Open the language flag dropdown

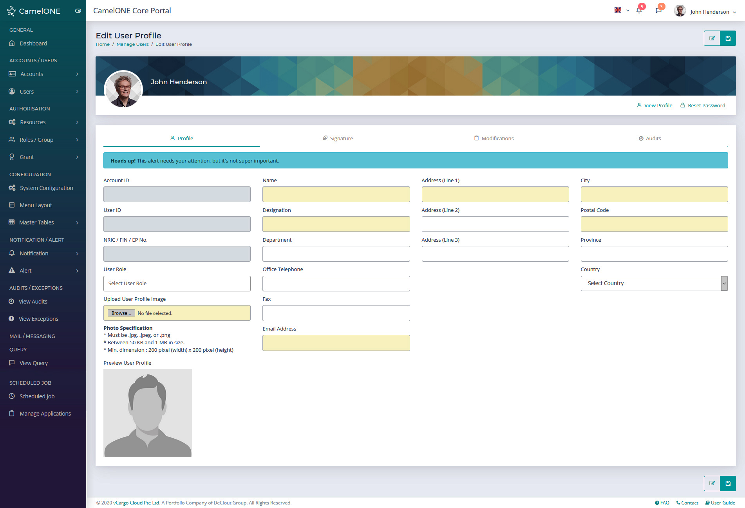[621, 11]
